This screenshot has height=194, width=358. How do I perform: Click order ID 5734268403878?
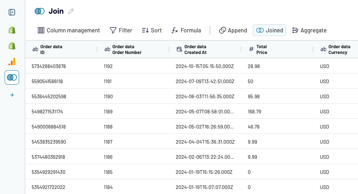point(49,66)
